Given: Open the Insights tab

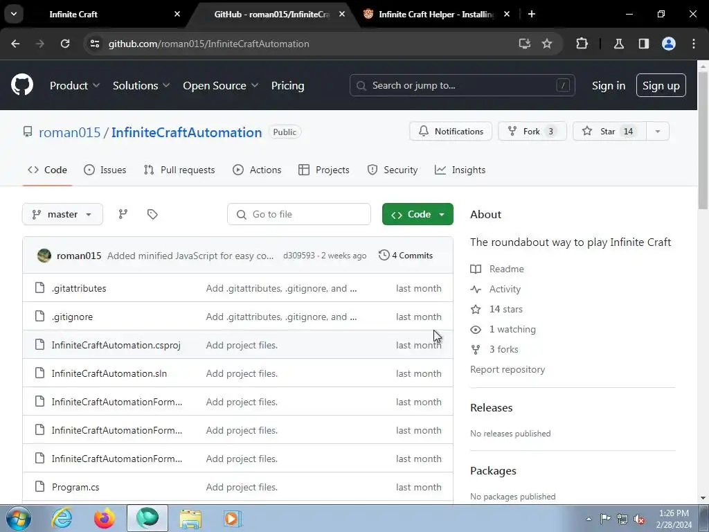Looking at the screenshot, I should [x=460, y=170].
